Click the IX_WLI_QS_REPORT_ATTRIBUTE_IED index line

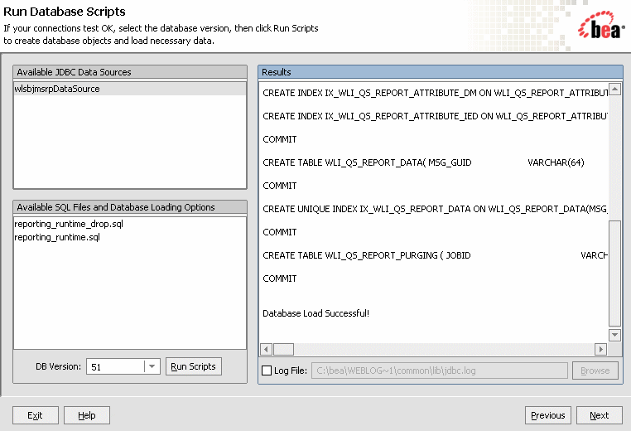[x=435, y=116]
